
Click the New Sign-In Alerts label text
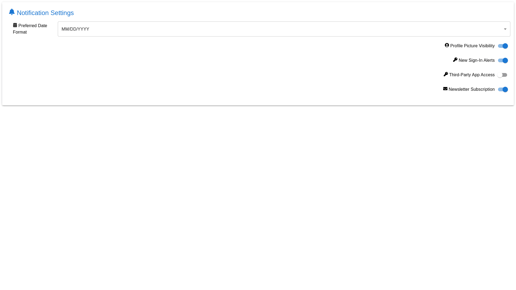click(x=476, y=60)
